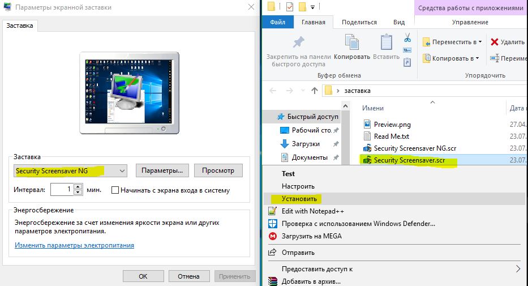Viewport: 528px width, 286px height.
Task: Switch to the Главная ribbon tab
Action: pos(313,22)
